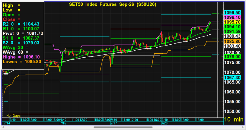Click the Highe = 1096.10 legend row
This screenshot has width=246, height=130.
pos(21,57)
